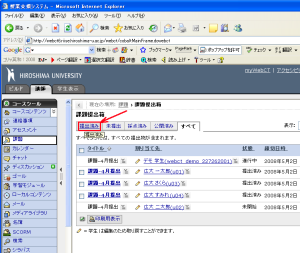Image resolution: width=300 pixels, height=253 pixels.
Task: Click the Google toolbar bookmark star icon
Action: 142,50
